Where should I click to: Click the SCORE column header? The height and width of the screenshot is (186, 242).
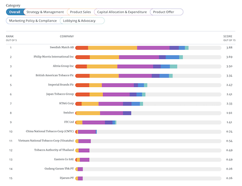tap(227, 36)
